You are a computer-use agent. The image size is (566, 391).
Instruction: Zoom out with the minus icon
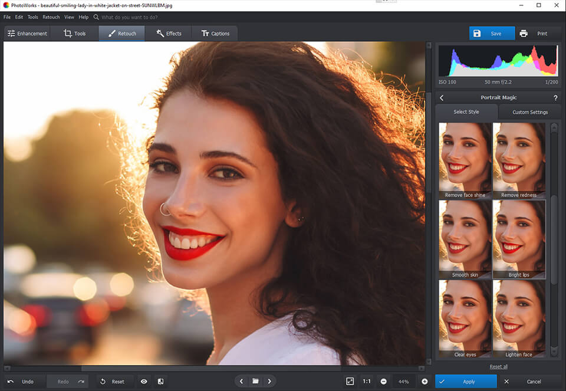(x=384, y=382)
